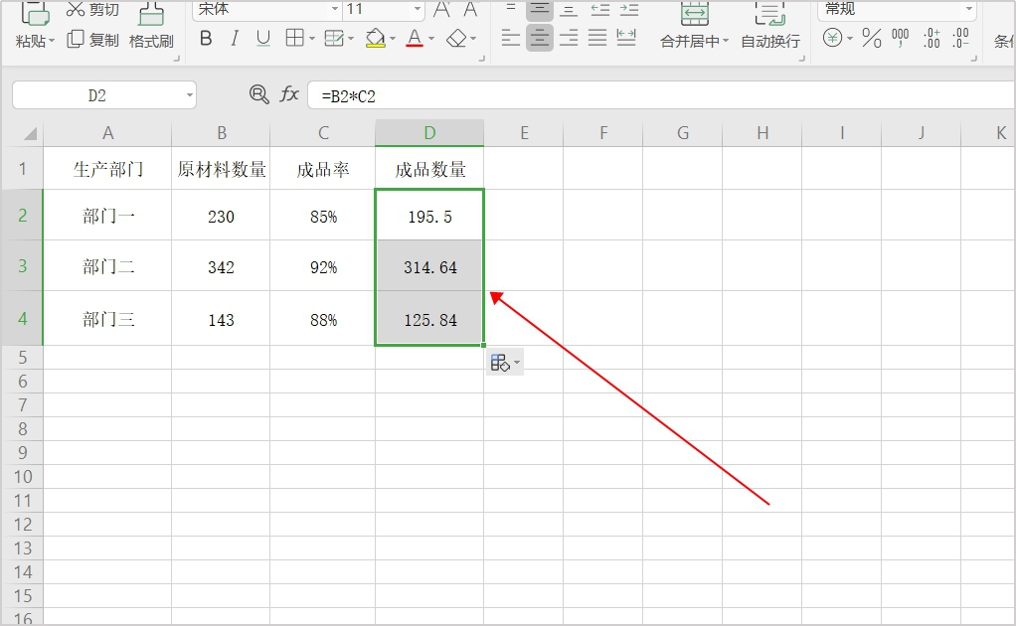
Task: Toggle italic formatting
Action: pyautogui.click(x=235, y=39)
